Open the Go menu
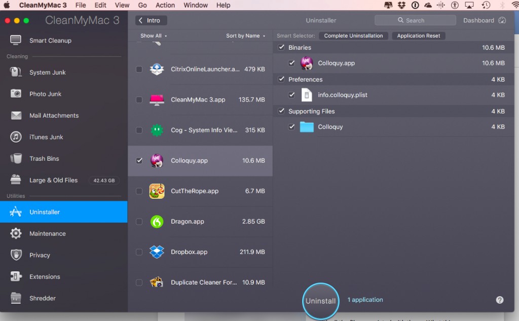The image size is (519, 321). tap(142, 5)
